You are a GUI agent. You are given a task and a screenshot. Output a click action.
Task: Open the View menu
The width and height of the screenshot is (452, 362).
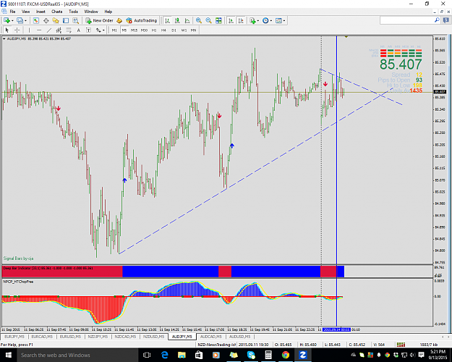pos(25,12)
